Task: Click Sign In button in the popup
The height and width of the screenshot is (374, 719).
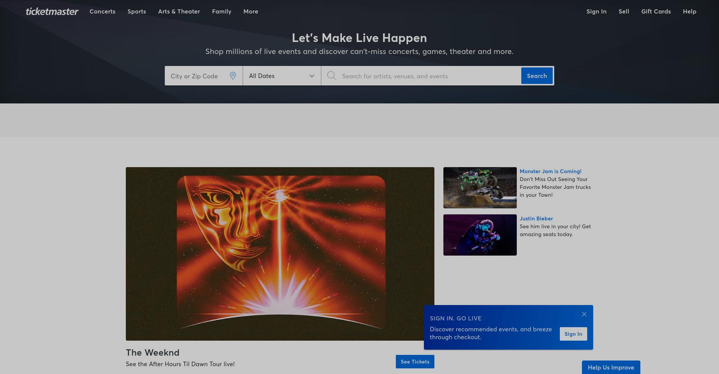Action: click(x=573, y=334)
